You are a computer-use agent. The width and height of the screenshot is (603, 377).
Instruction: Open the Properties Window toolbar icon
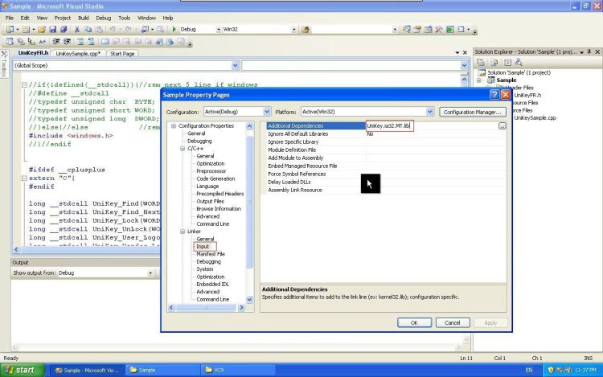(417, 29)
